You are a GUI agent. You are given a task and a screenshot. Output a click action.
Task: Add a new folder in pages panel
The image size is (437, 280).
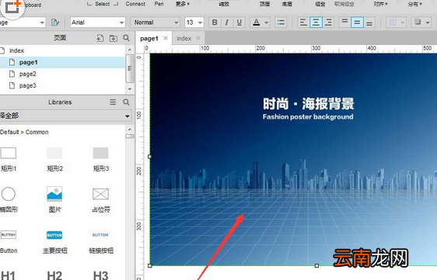[114, 38]
